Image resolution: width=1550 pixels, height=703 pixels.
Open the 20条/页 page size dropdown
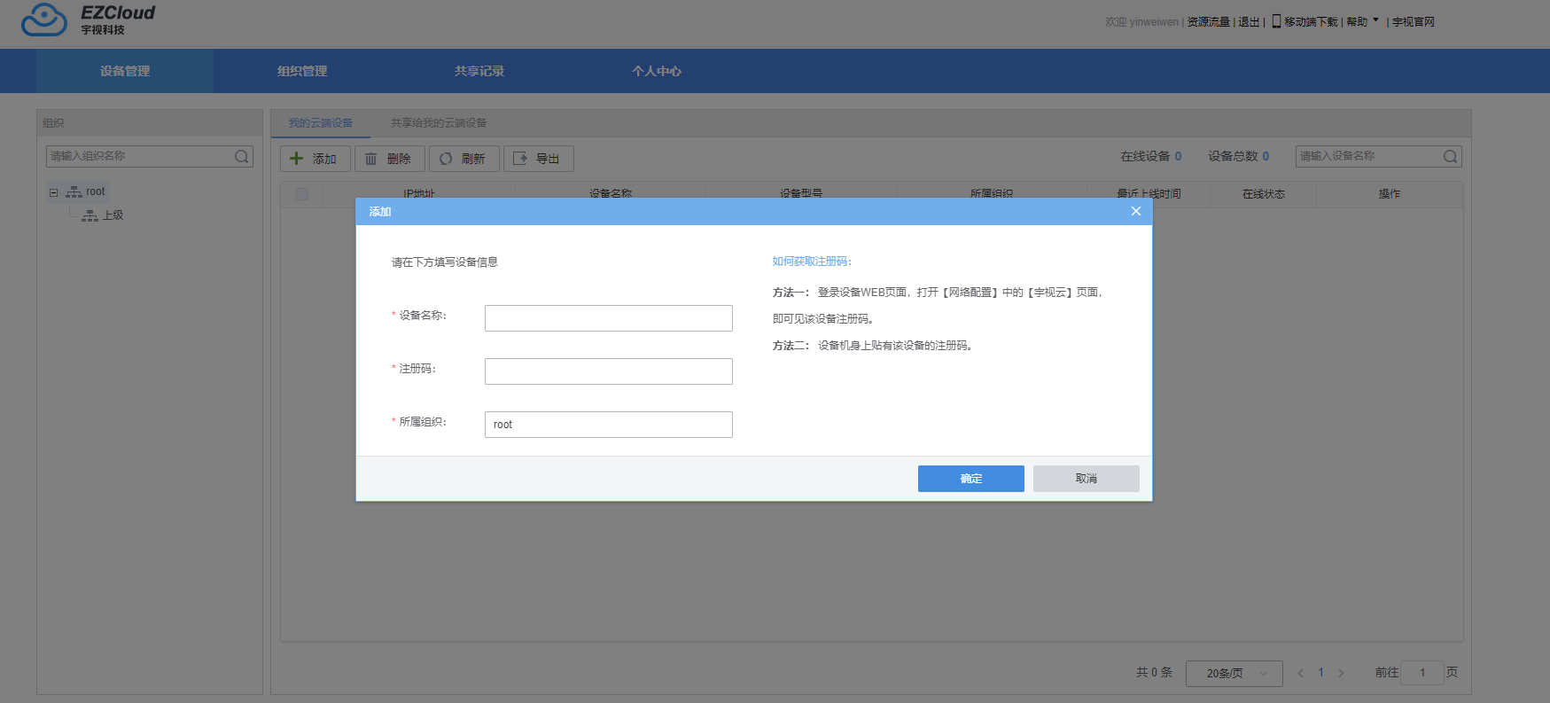(1234, 673)
